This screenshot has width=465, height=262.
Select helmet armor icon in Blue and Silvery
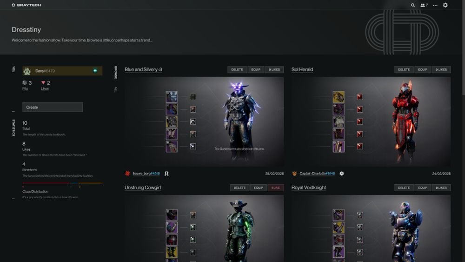coord(172,97)
